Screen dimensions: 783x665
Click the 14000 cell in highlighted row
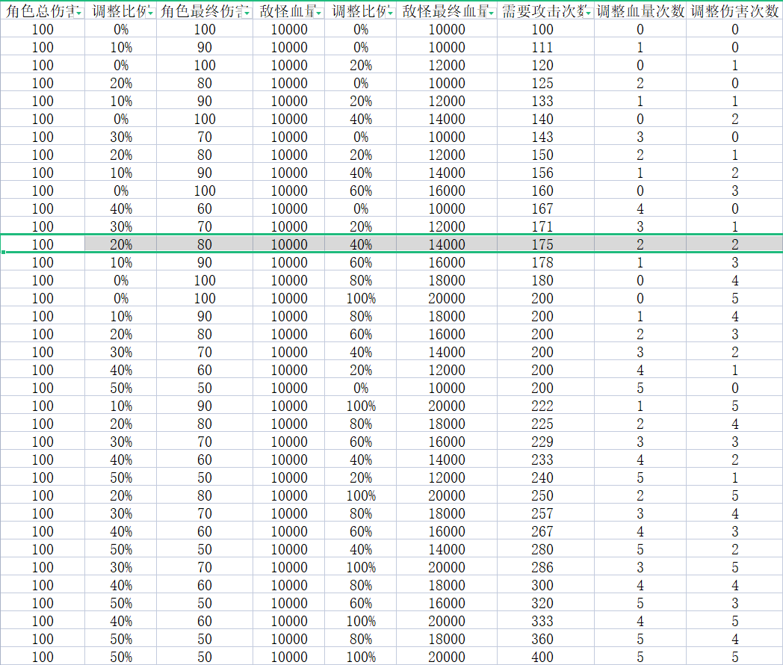pos(446,244)
